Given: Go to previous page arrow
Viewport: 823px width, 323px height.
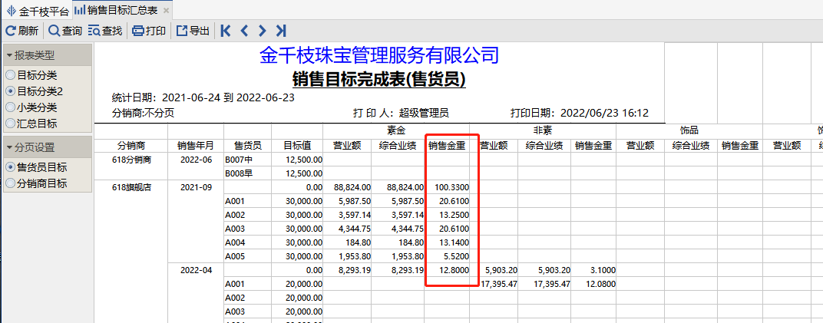Looking at the screenshot, I should (244, 31).
